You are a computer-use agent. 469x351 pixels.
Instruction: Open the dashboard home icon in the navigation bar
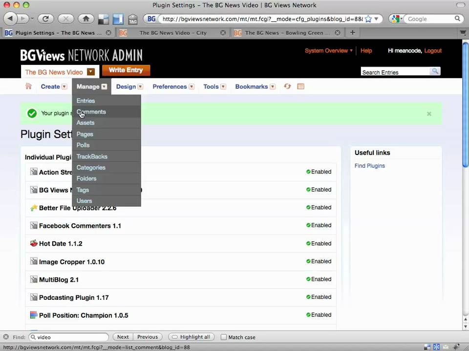pos(28,86)
